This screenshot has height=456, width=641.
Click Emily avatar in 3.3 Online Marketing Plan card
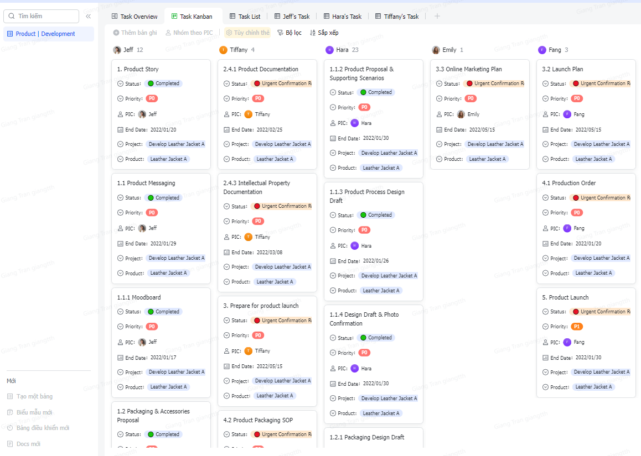click(461, 114)
